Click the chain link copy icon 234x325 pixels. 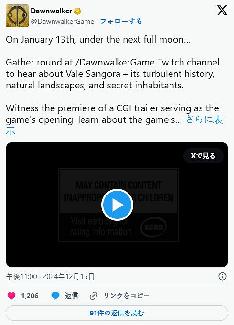pos(94,296)
